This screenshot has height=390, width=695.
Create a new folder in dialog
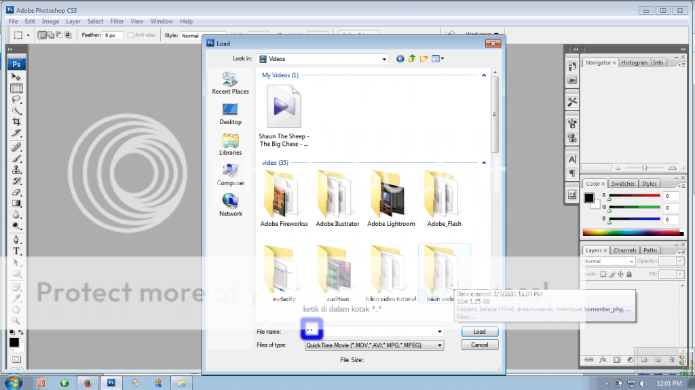point(424,59)
